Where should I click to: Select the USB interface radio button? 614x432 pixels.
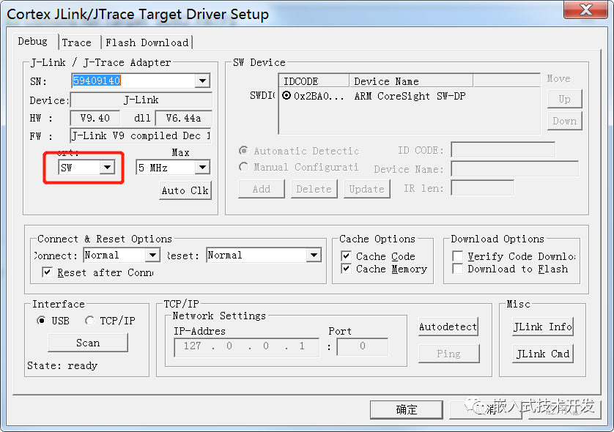[41, 321]
